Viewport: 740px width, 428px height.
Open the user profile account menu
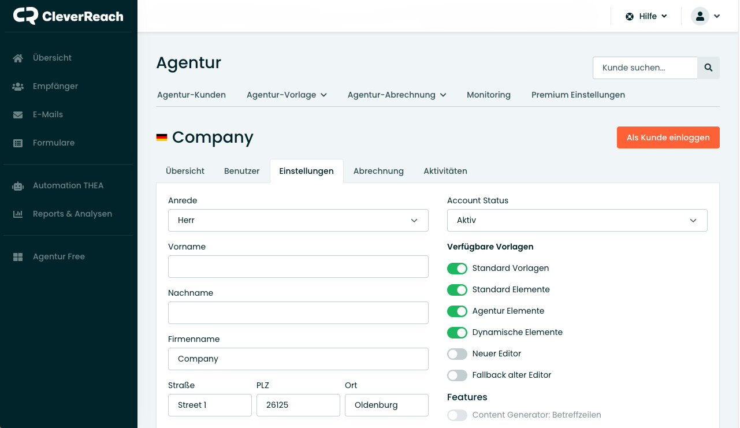coord(705,16)
